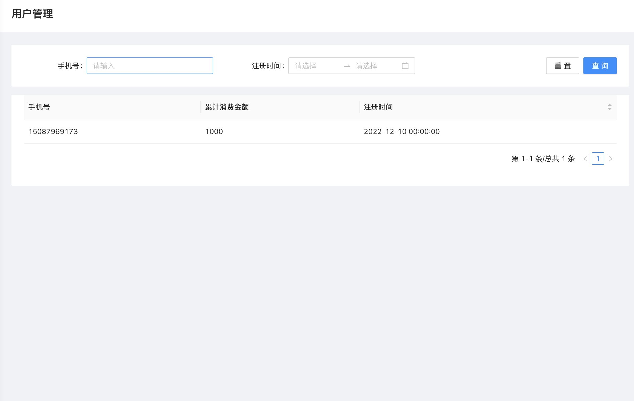Select phone number cell 15087969173

(x=53, y=131)
